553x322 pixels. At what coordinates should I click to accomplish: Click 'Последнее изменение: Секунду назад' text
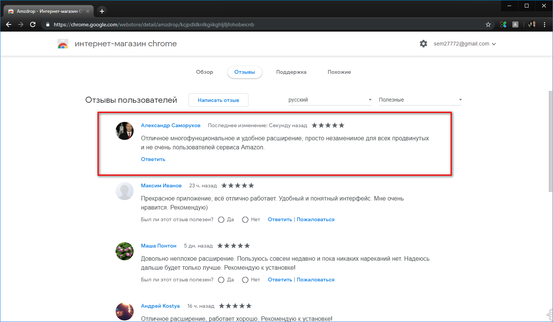coord(257,125)
